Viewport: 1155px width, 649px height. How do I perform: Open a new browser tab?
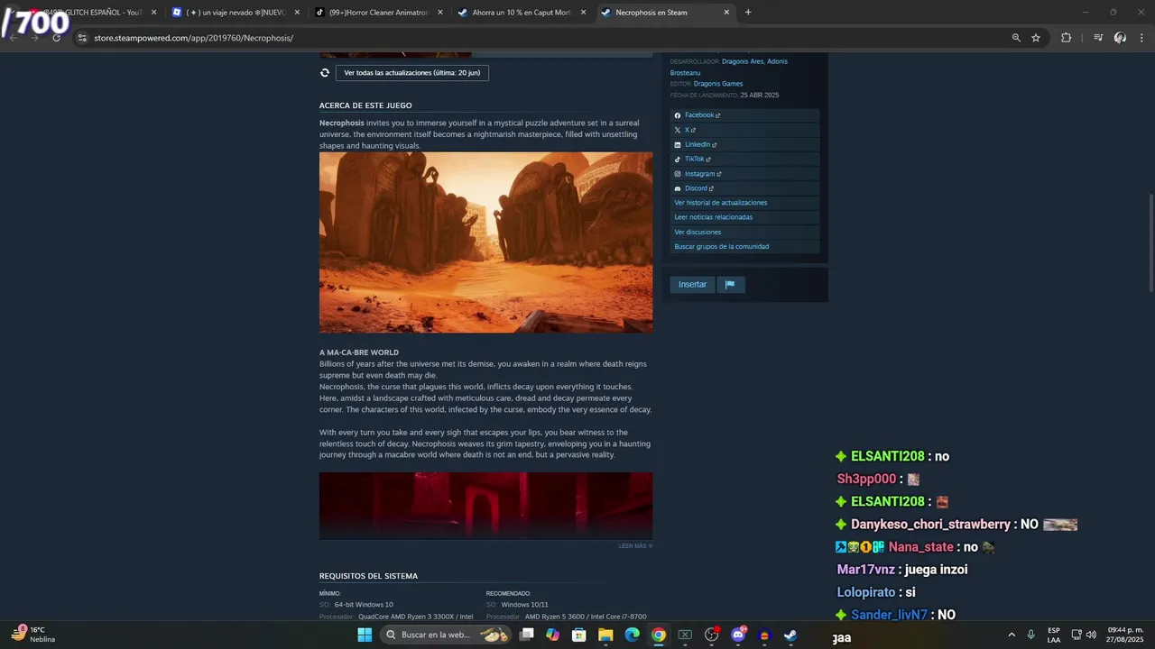coord(748,13)
